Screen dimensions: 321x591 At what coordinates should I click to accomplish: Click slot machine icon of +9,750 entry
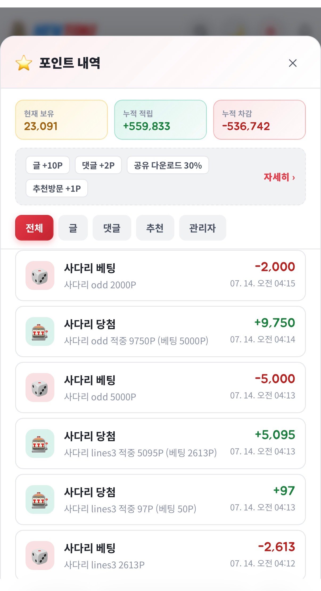[40, 332]
